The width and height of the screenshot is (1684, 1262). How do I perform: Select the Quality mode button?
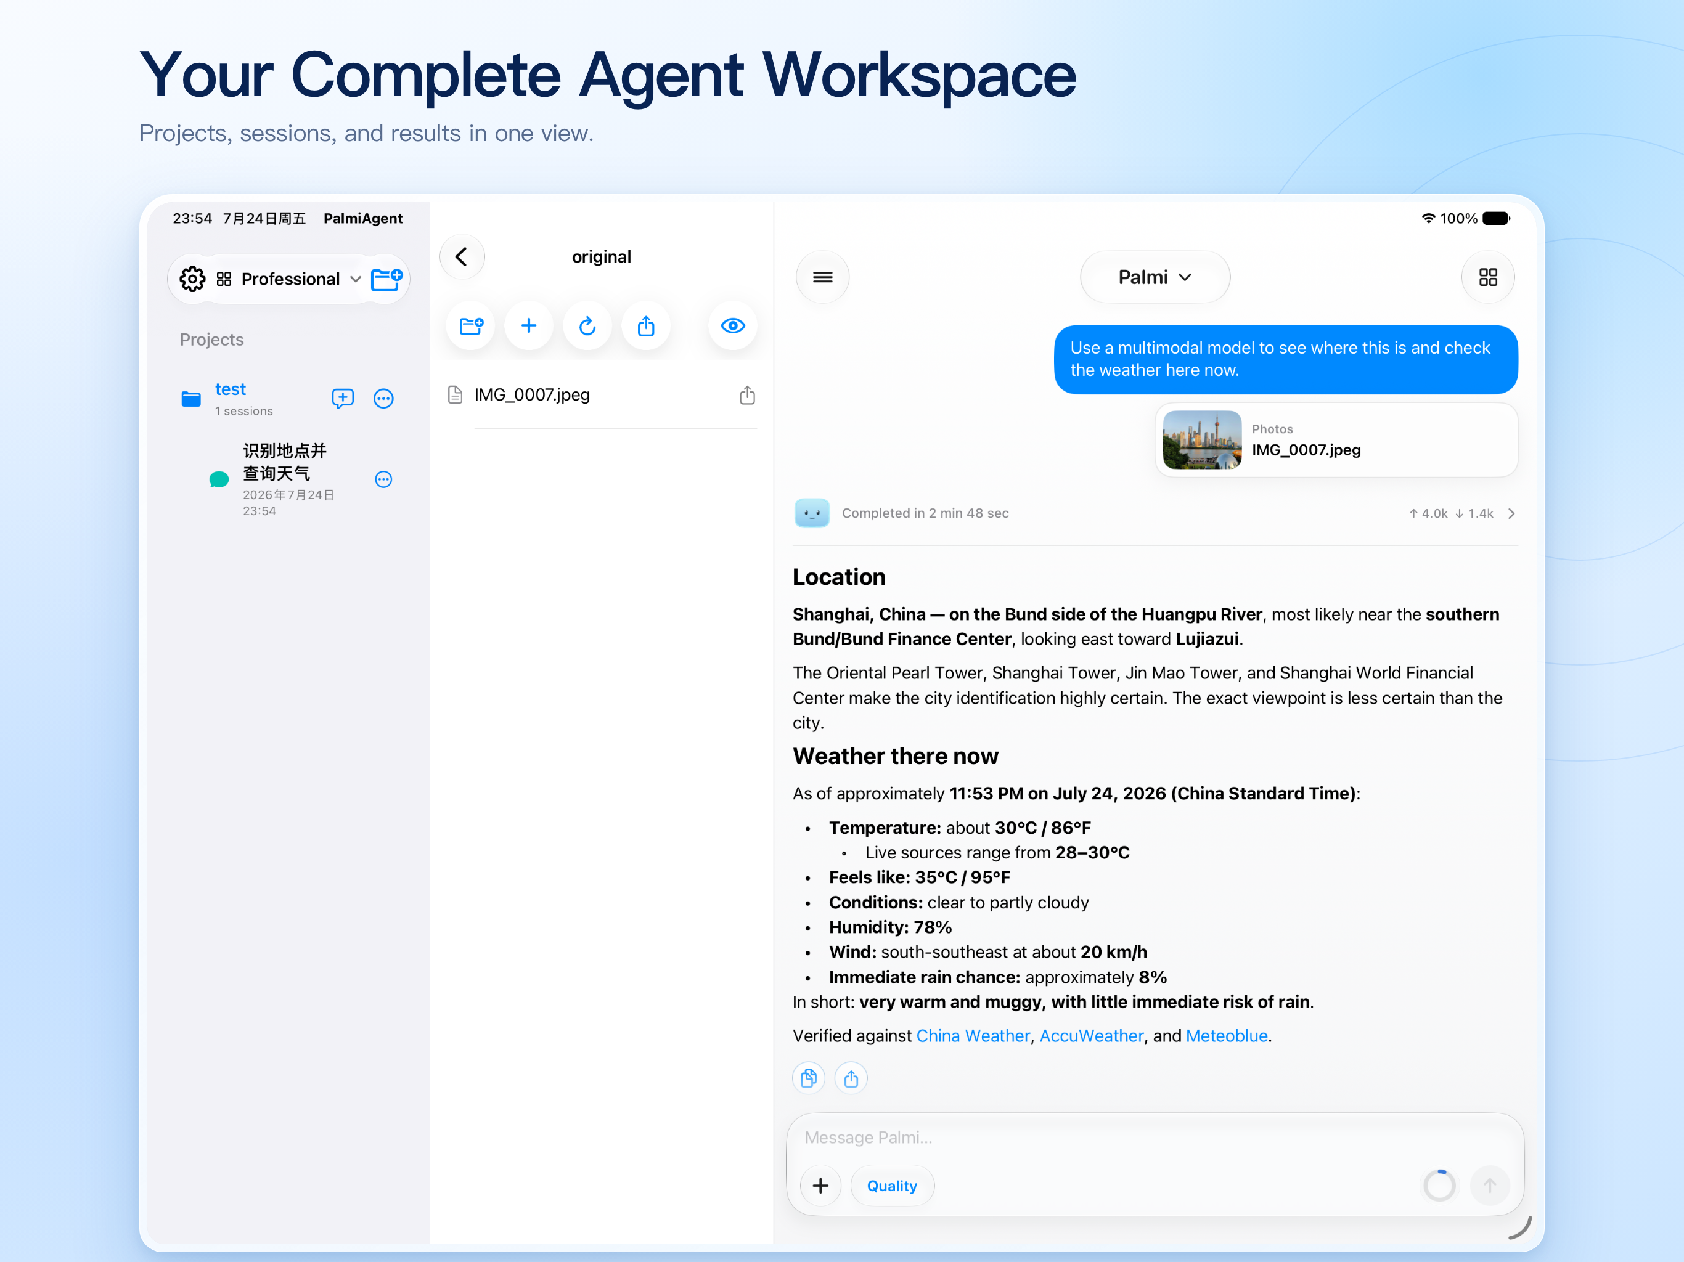click(891, 1186)
